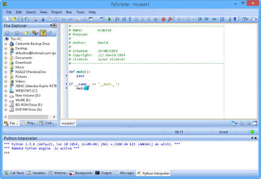
Task: Close the Python Interpreter panel
Action: tap(256, 138)
